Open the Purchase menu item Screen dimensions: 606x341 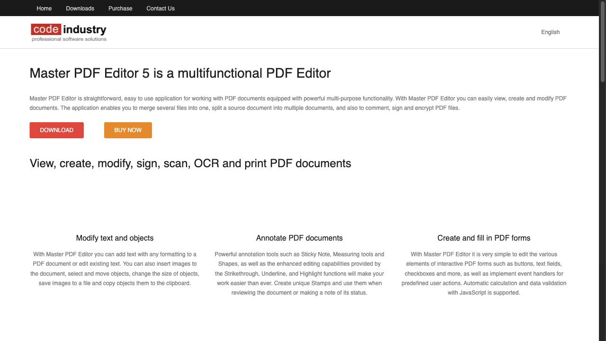(x=120, y=8)
